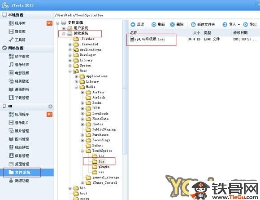Open 精美壁纸 wallpapers section
This screenshot has height=200, width=260.
pos(22,81)
